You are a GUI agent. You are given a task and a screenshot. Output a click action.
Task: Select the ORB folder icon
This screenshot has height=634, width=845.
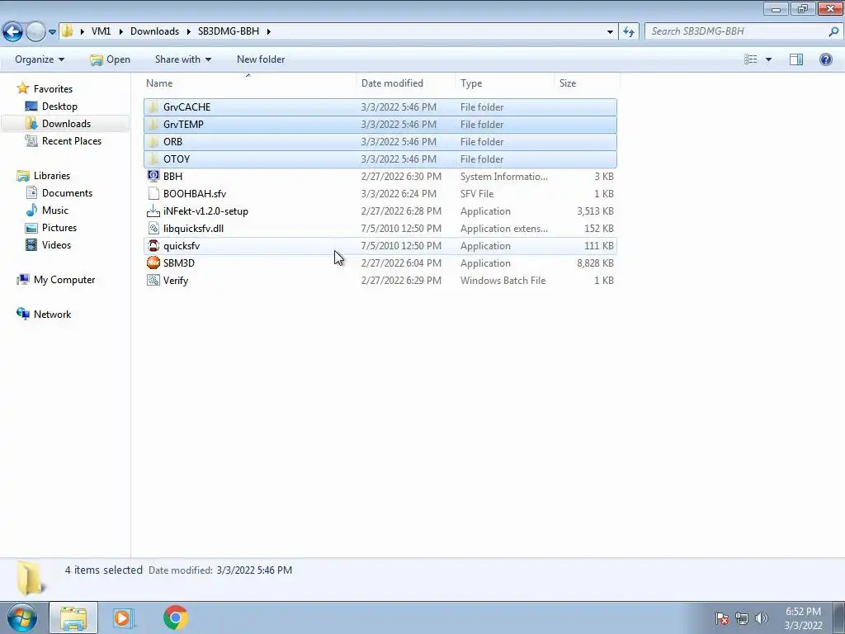(153, 141)
